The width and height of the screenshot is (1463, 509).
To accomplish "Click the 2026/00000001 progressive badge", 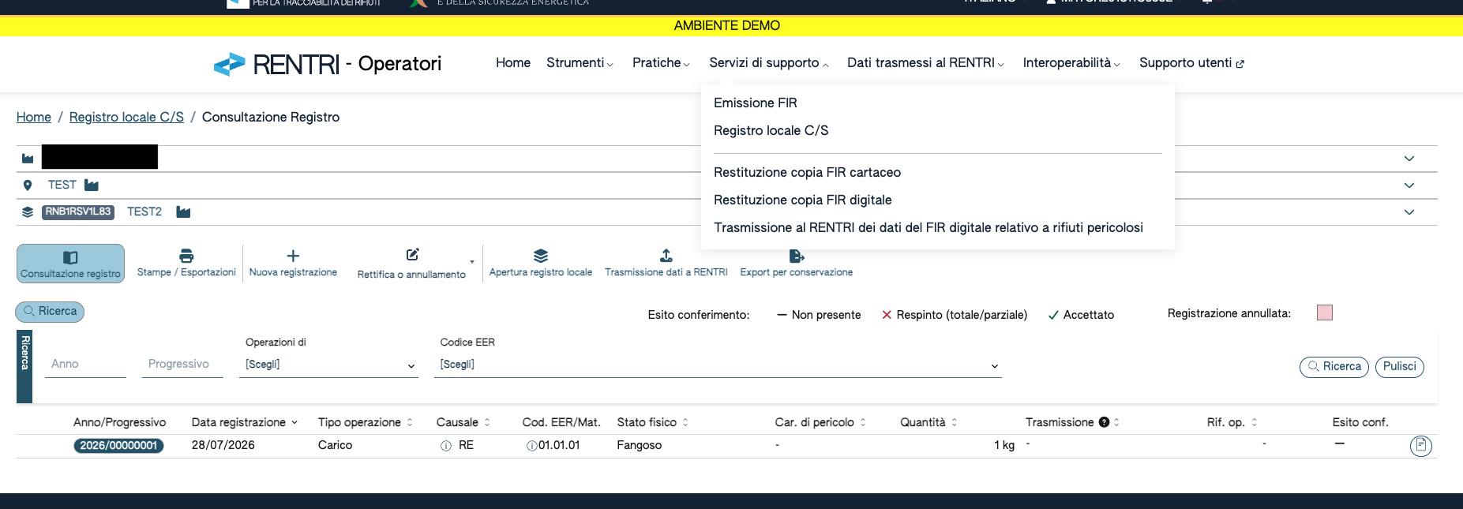I will 118,446.
